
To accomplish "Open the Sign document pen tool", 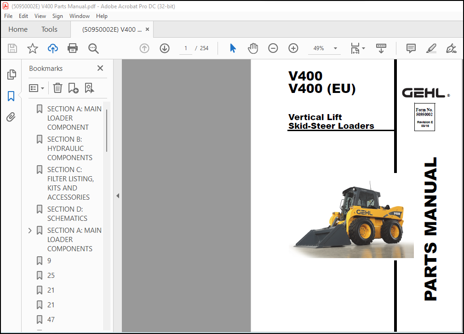I will click(451, 48).
